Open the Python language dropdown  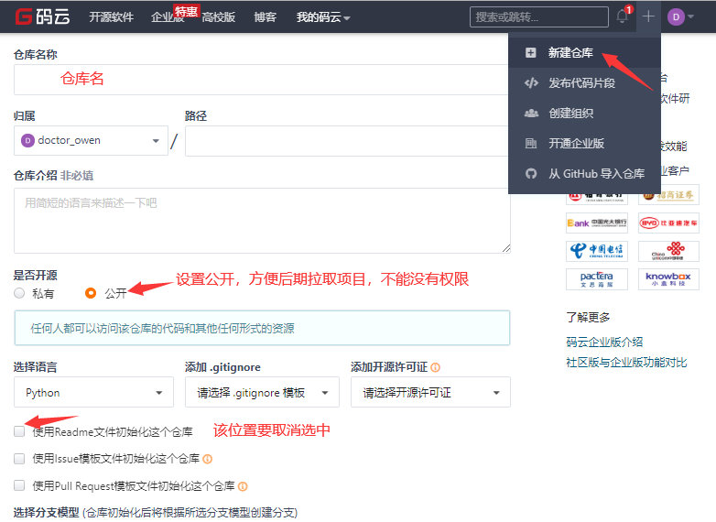click(x=93, y=393)
